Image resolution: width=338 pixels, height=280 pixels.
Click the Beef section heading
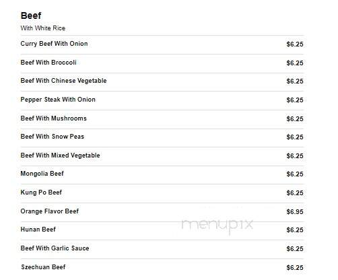[x=31, y=15]
